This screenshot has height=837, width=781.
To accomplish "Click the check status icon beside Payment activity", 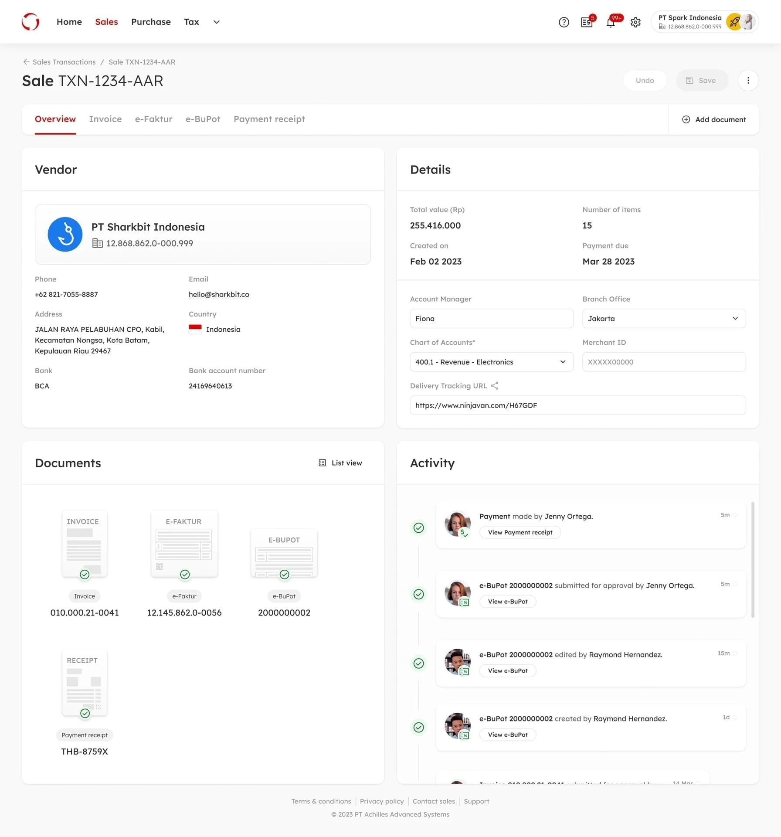I will (418, 528).
